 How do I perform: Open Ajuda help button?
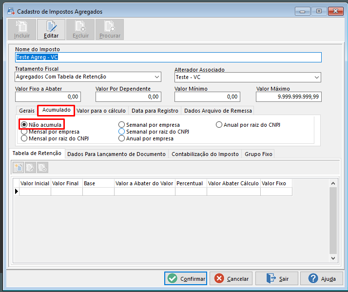coord(322,278)
